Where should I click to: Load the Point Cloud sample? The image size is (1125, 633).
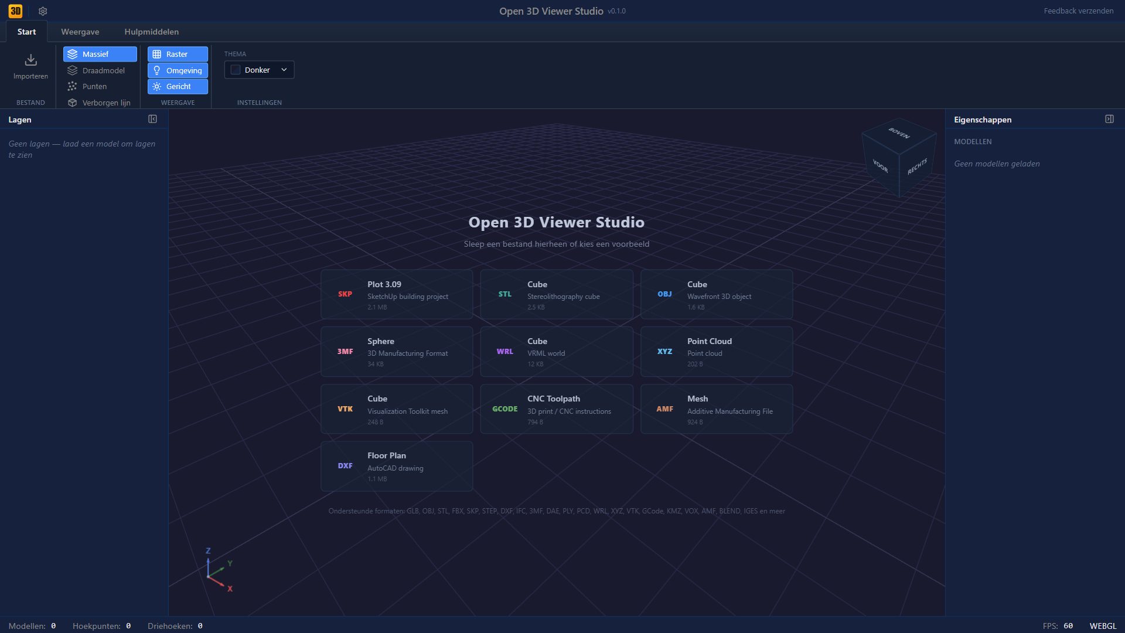pos(717,352)
